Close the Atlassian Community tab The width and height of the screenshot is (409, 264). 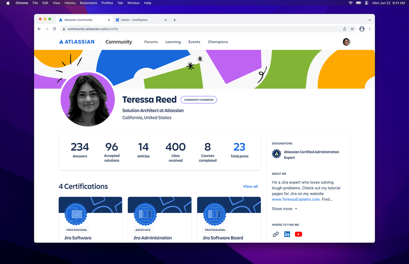pos(109,20)
